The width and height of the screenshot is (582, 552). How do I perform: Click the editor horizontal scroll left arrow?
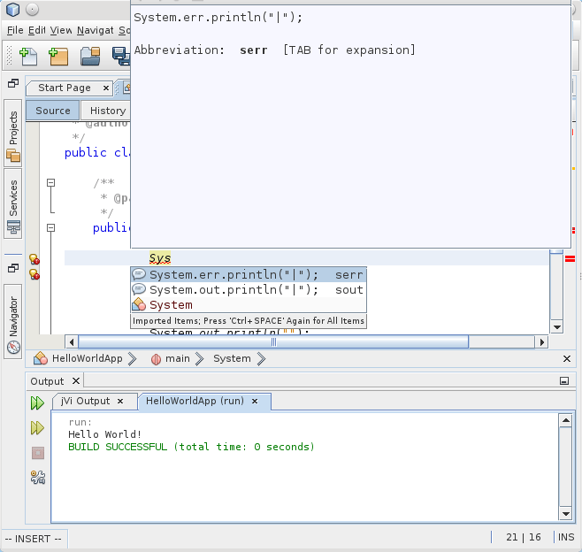tap(72, 341)
